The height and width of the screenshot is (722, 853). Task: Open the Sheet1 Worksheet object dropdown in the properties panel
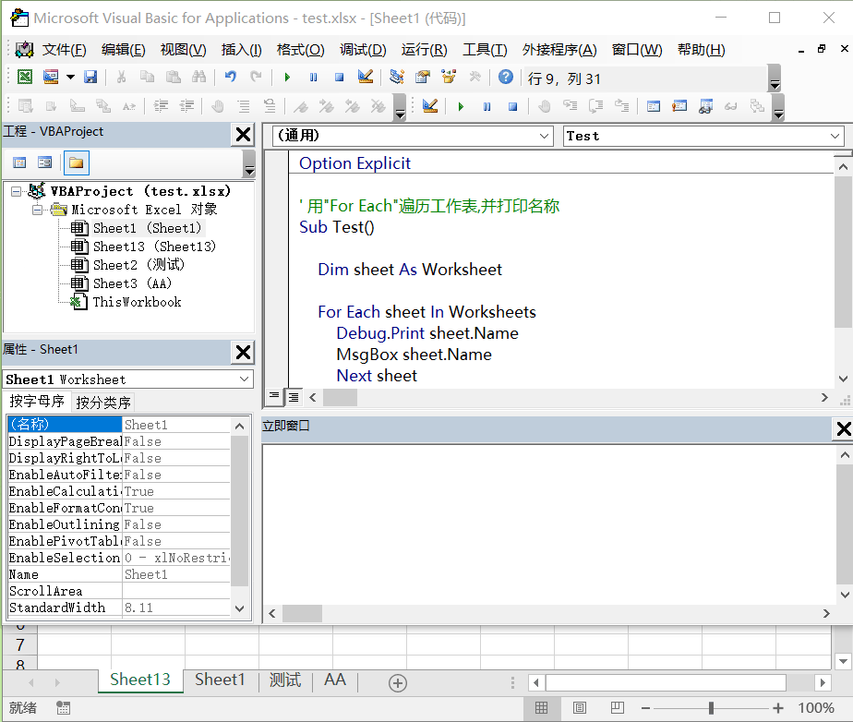[245, 379]
